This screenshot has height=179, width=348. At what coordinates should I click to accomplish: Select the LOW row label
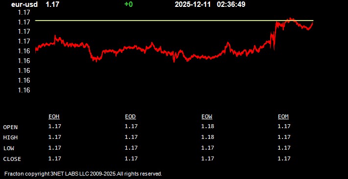tap(9, 148)
